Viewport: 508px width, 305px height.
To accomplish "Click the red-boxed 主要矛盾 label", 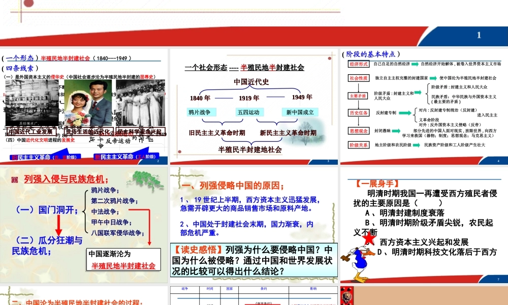I will pos(358,96).
